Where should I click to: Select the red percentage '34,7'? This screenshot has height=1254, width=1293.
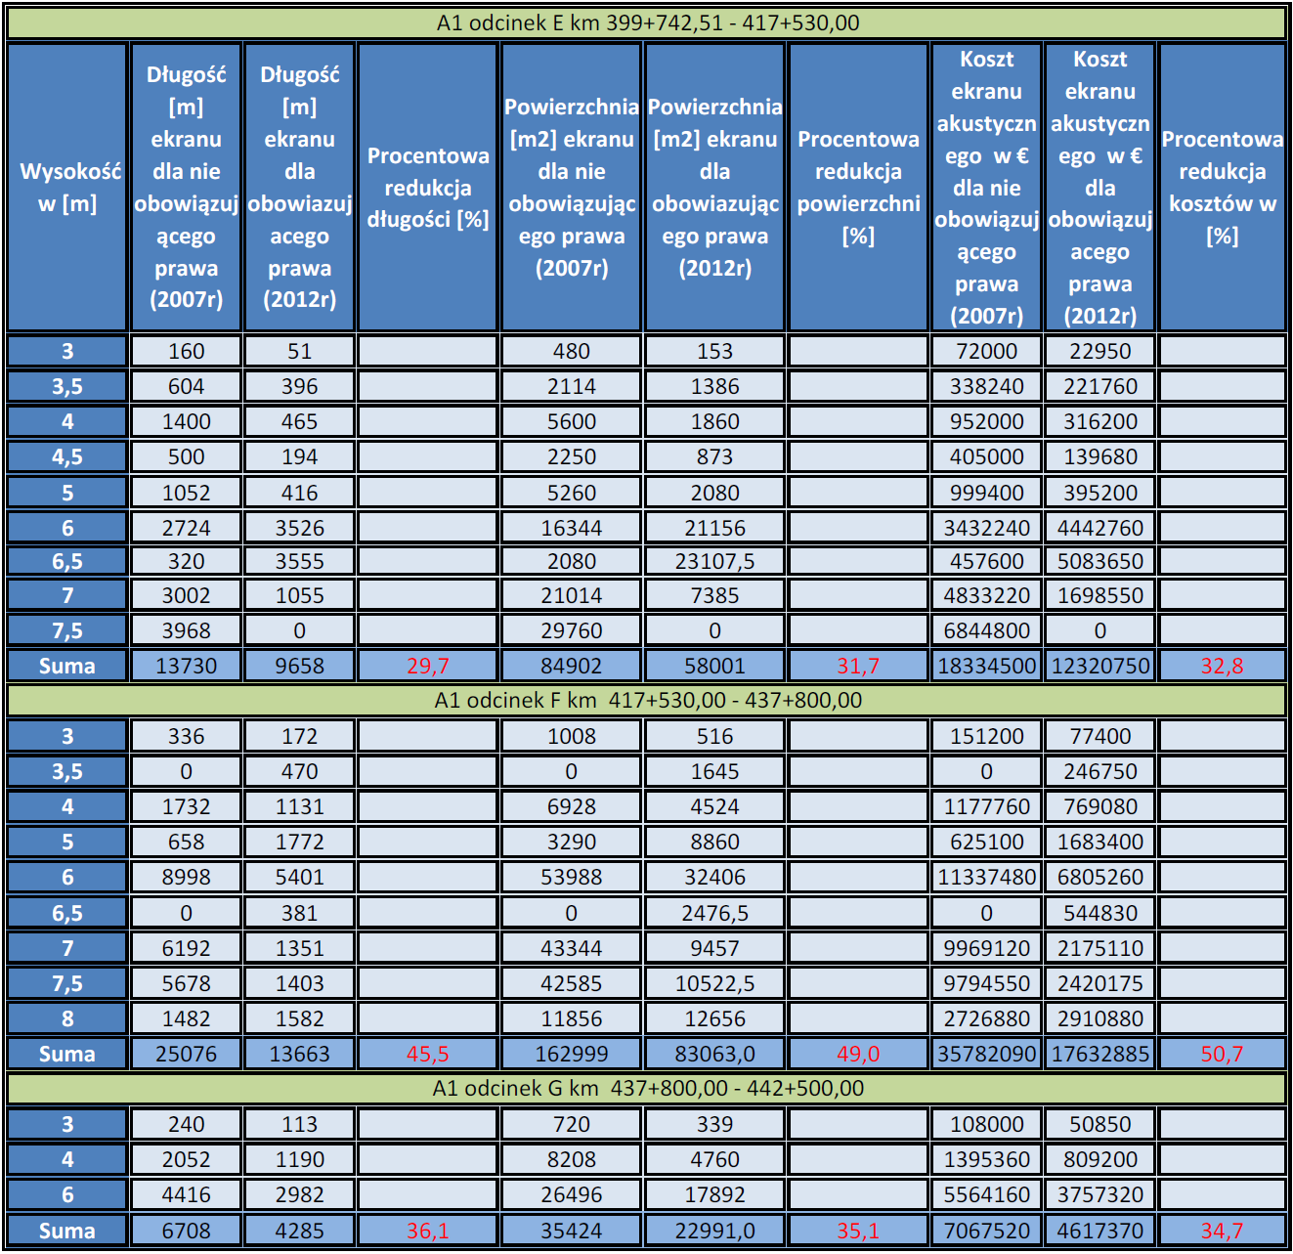point(1222,1231)
